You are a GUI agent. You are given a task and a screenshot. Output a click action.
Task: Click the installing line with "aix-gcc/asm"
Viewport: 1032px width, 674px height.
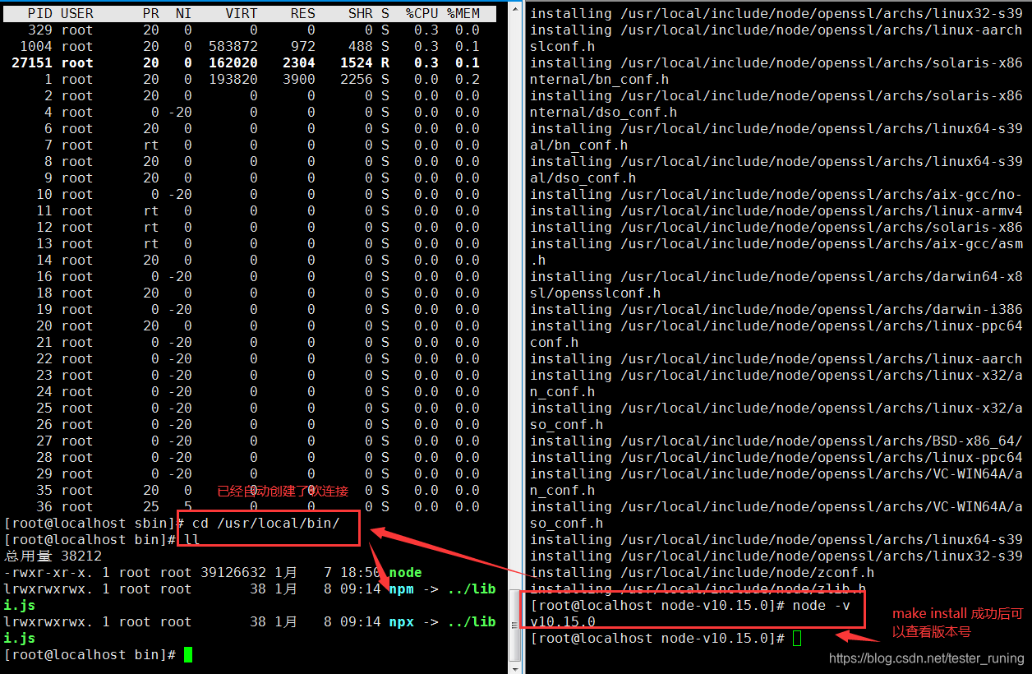(x=776, y=243)
